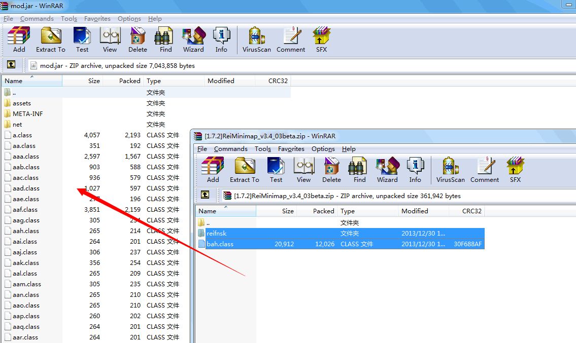Click ReiMinimap archive path address field

click(399, 196)
